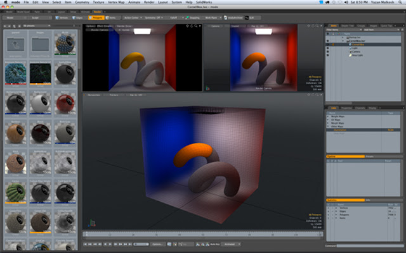
Task: Choose the red glass sphere preset
Action: pos(65,104)
